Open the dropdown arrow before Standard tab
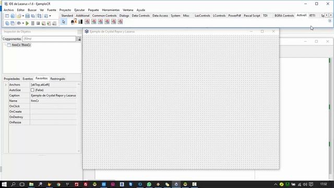The image size is (334, 188). pyautogui.click(x=50, y=16)
